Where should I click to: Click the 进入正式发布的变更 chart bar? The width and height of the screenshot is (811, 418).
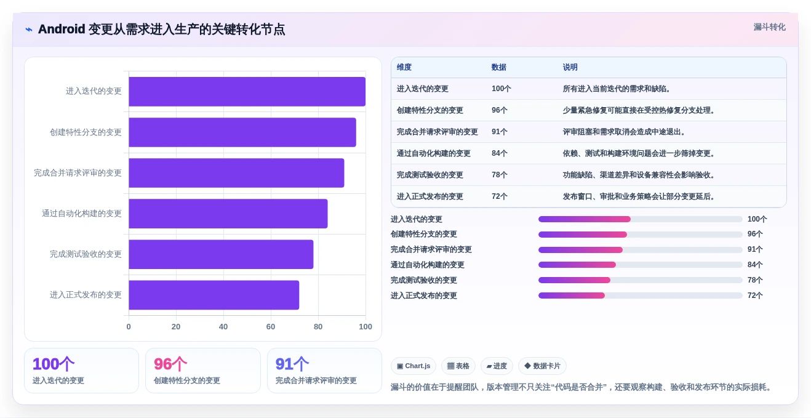(x=214, y=295)
